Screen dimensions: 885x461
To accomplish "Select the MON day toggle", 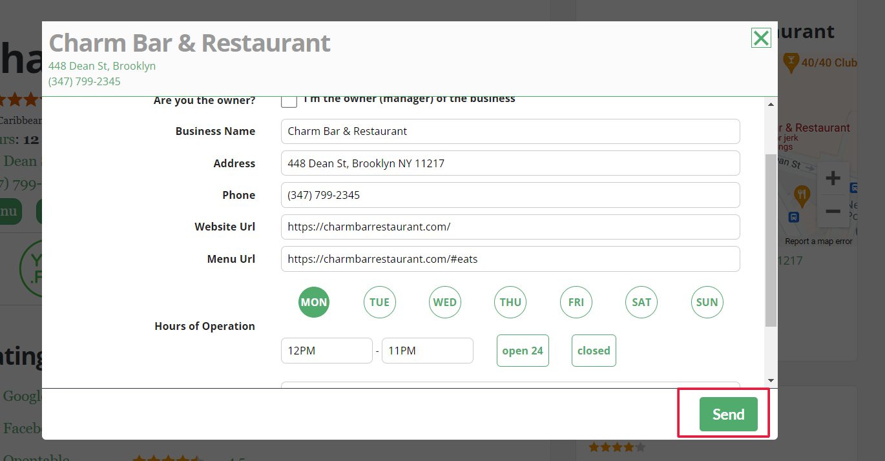I will click(x=314, y=302).
